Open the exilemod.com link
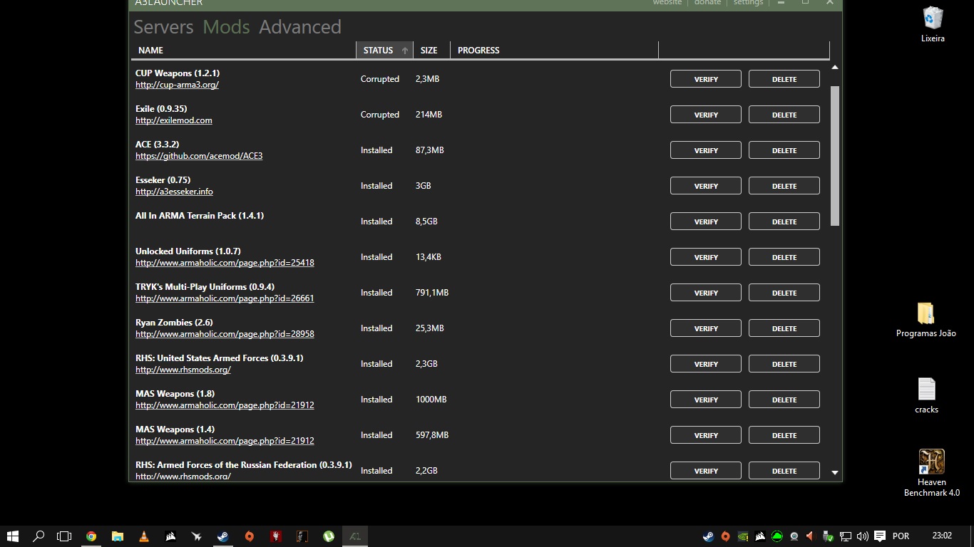This screenshot has height=547, width=974. [x=174, y=120]
